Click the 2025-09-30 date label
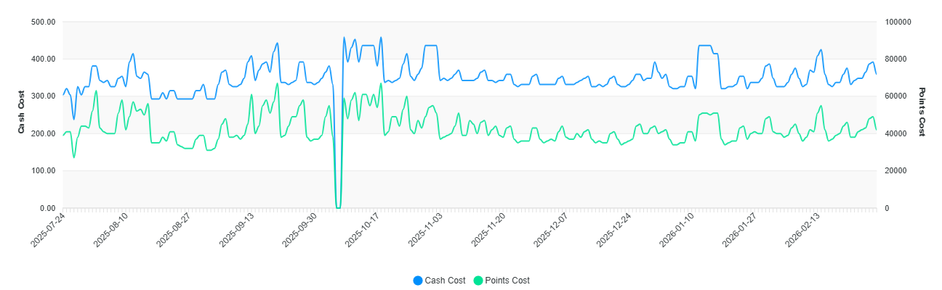Screen dimensions: 942x290 [x=300, y=229]
